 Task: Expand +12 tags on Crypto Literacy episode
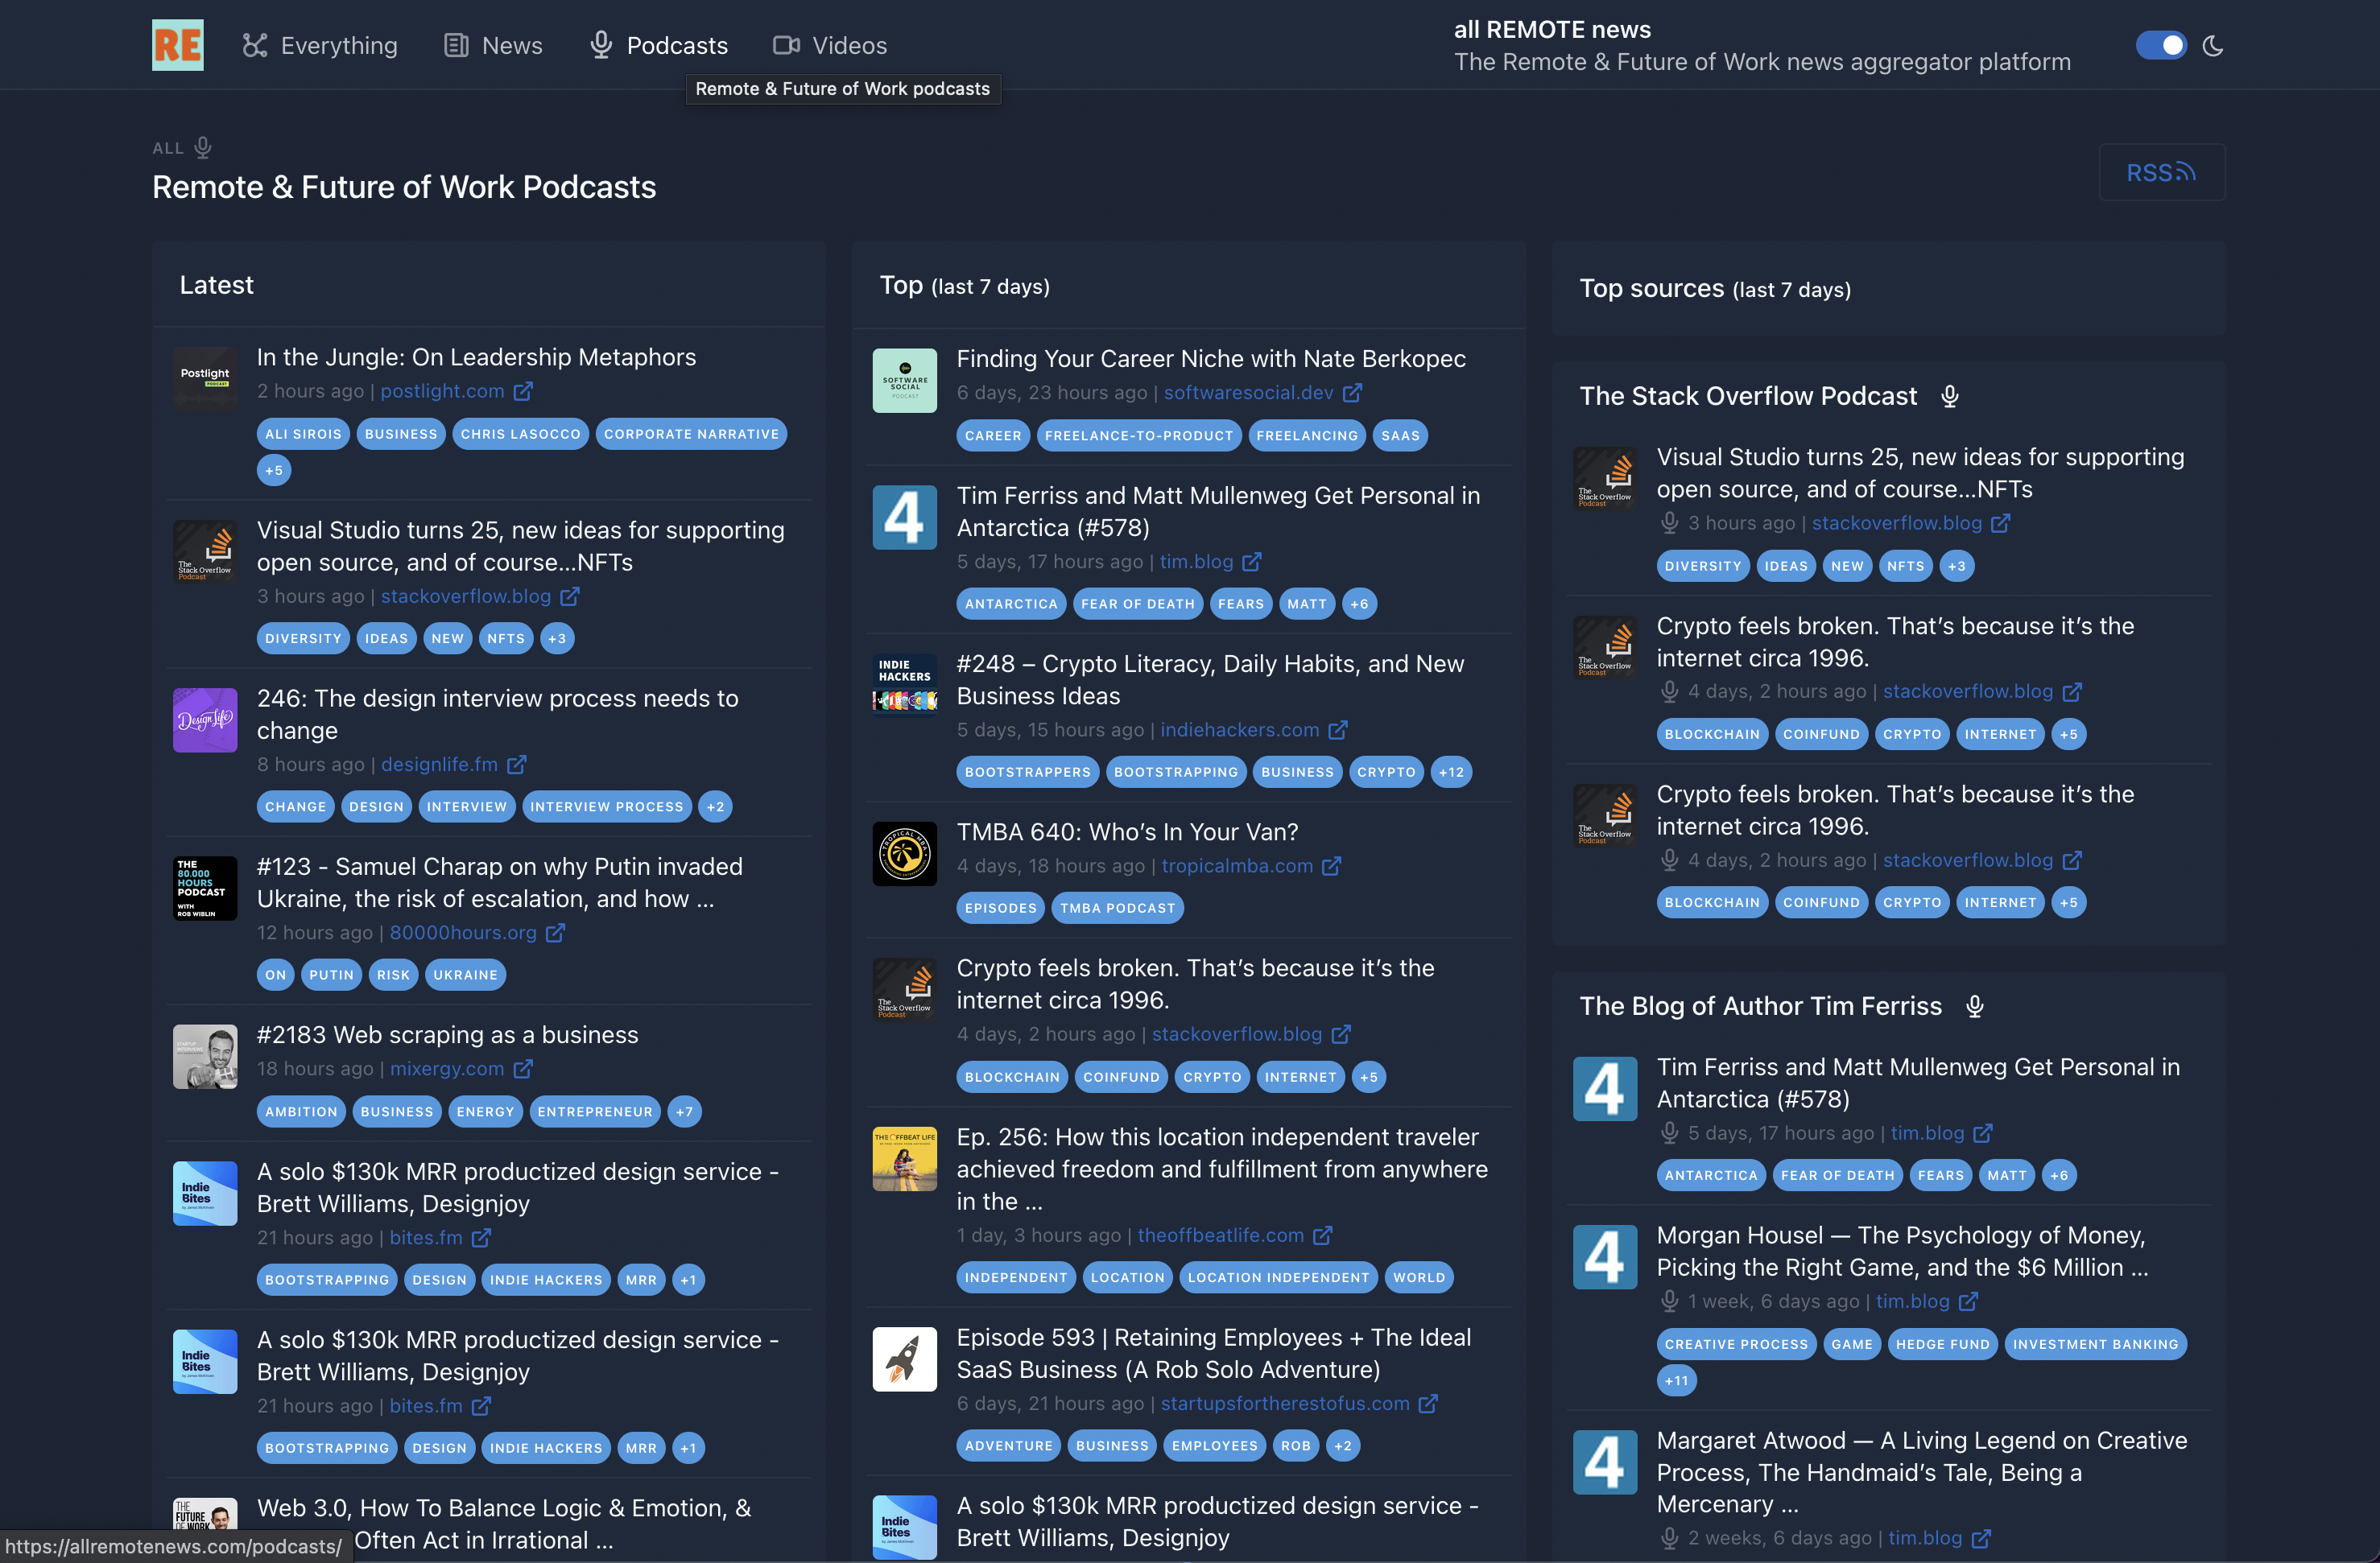pos(1450,773)
